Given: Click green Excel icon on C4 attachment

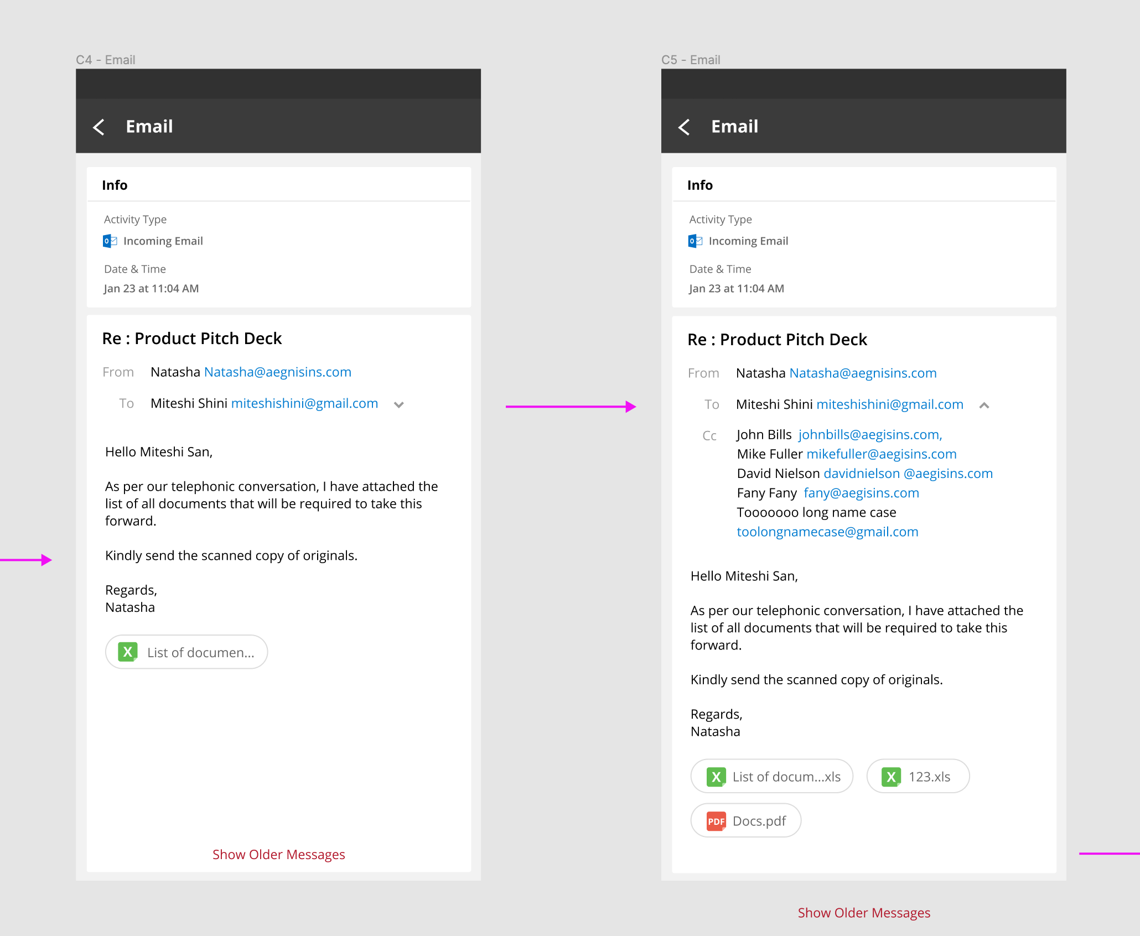Looking at the screenshot, I should click(128, 652).
